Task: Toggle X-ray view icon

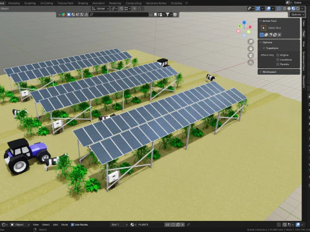Action: pos(279,8)
